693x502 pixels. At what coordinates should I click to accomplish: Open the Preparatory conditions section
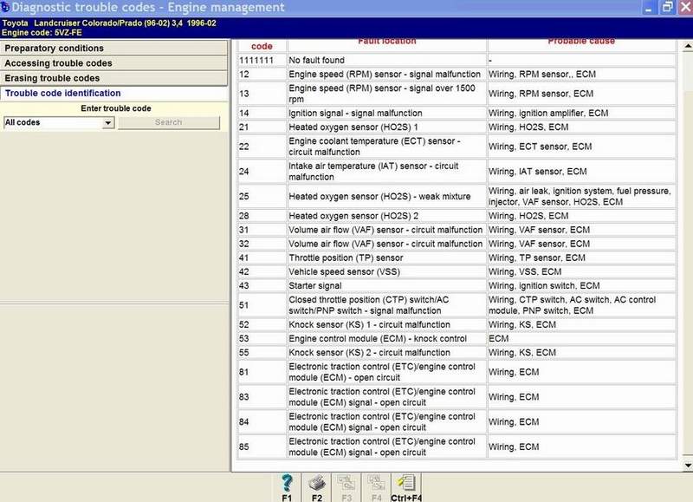coord(114,49)
